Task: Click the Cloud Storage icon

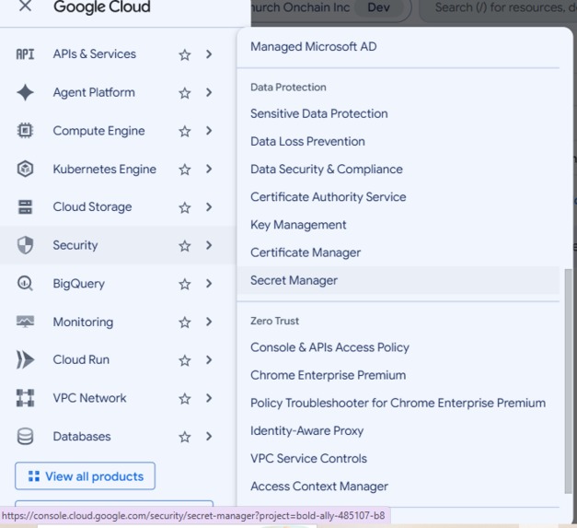Action: pos(25,207)
